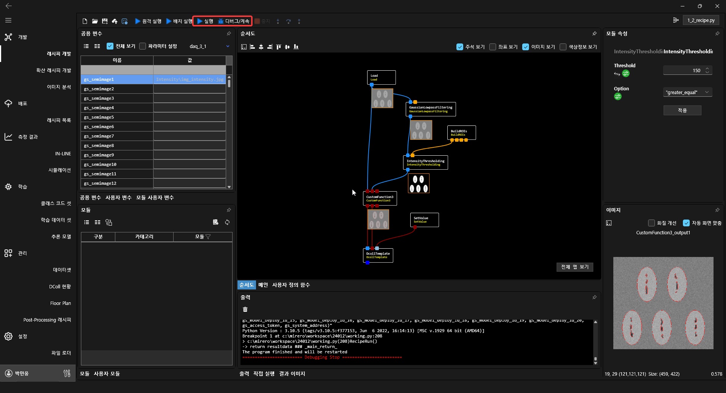Viewport: 726px width, 393px height.
Task: Open the daq_3_1 dropdown
Action: click(228, 46)
